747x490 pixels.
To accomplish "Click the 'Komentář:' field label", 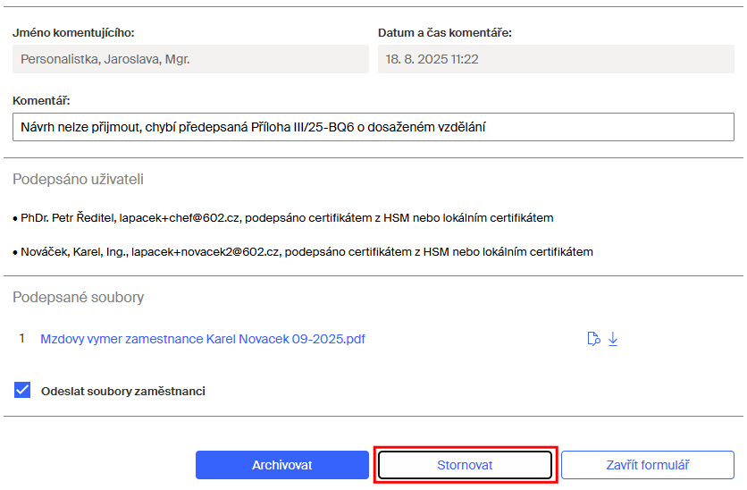I will click(x=41, y=100).
